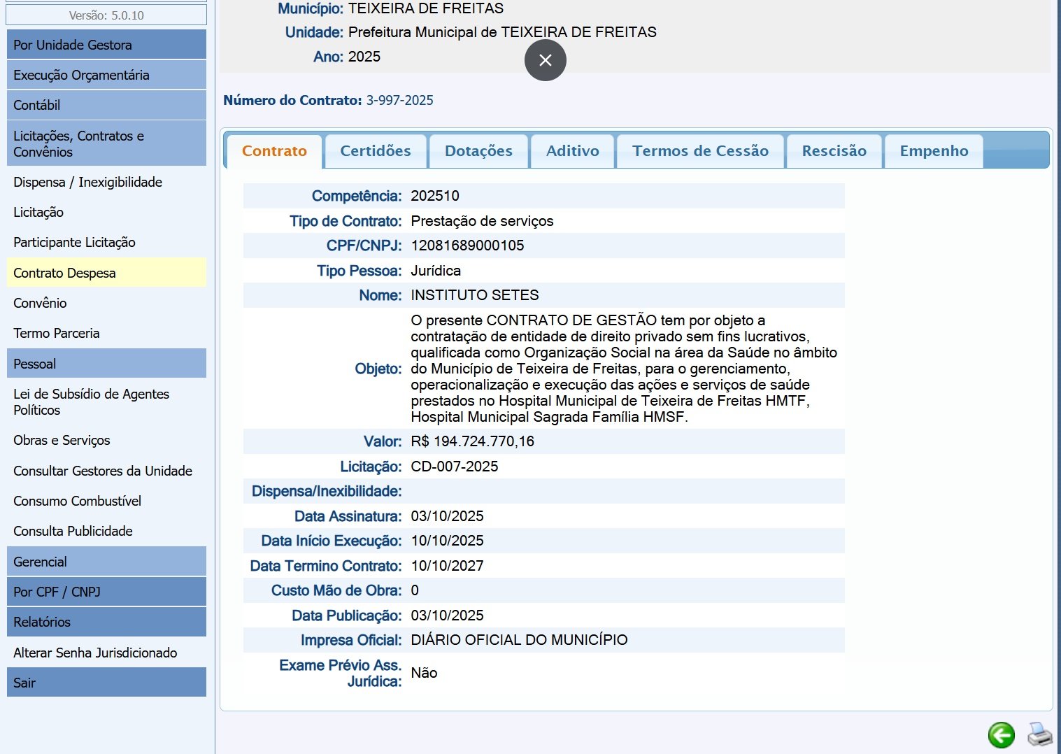The image size is (1061, 754).
Task: Click Tipo Pessoa value Jurídica
Action: 436,271
